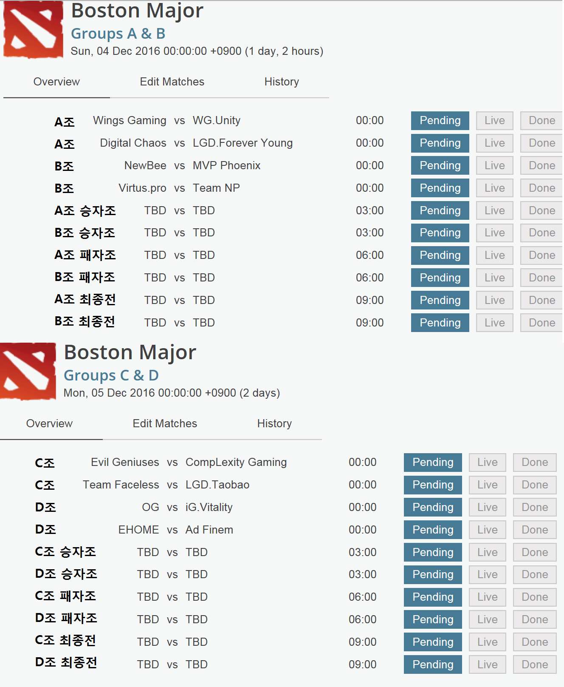This screenshot has width=564, height=687.
Task: Open History tab for Groups A & B
Action: (282, 82)
